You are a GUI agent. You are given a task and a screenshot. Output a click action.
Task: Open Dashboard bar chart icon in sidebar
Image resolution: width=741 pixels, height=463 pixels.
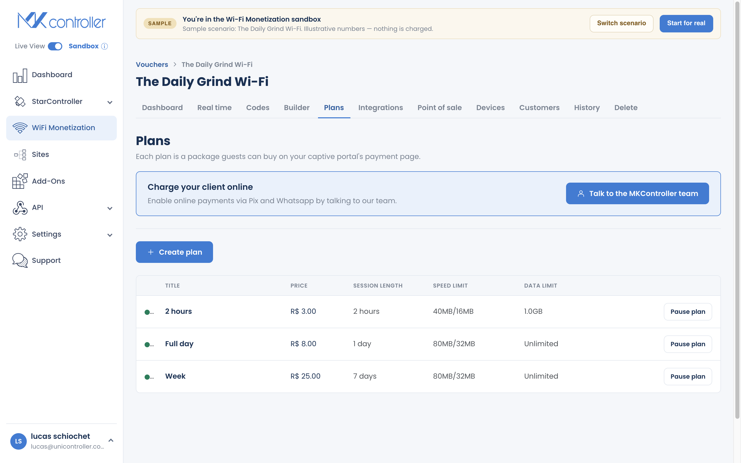coord(20,75)
